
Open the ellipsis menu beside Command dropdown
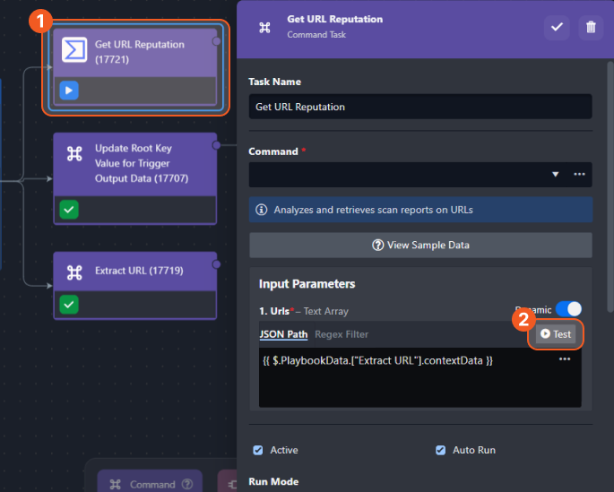580,174
